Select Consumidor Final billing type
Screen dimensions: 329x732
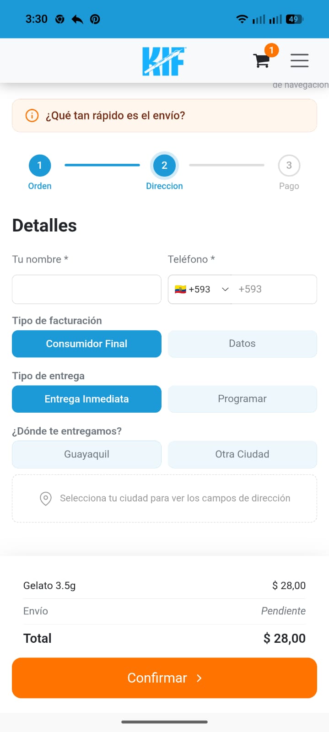pos(86,344)
